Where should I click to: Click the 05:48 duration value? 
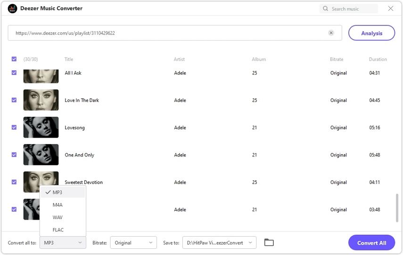(374, 155)
